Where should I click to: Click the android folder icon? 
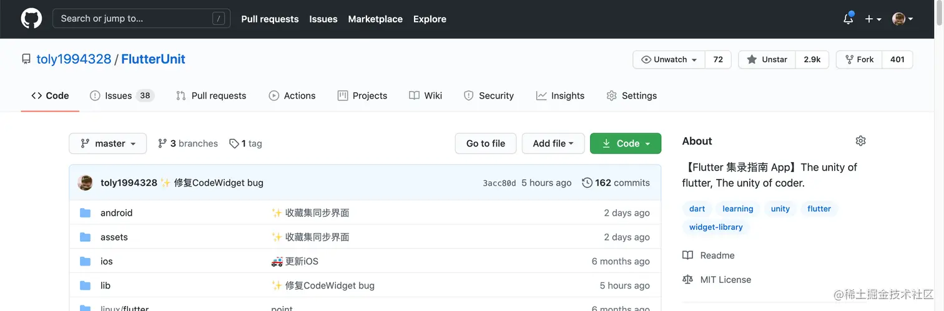click(86, 213)
